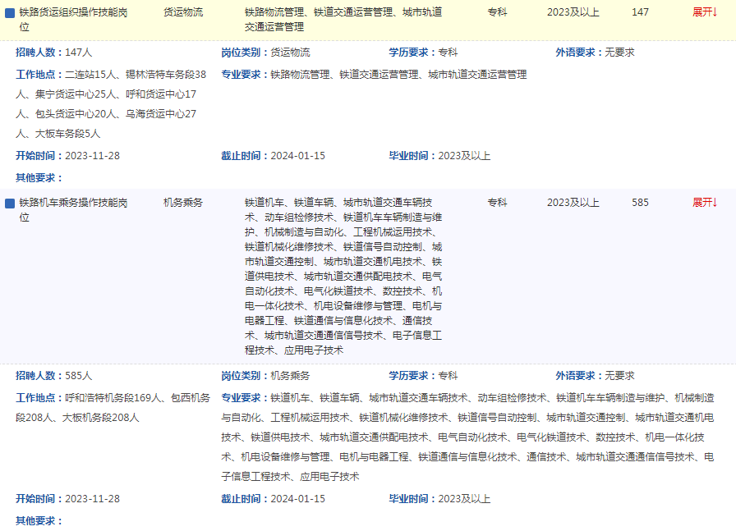Click the major list in the 机务乘务 header row
The width and height of the screenshot is (736, 531).
coord(343,276)
